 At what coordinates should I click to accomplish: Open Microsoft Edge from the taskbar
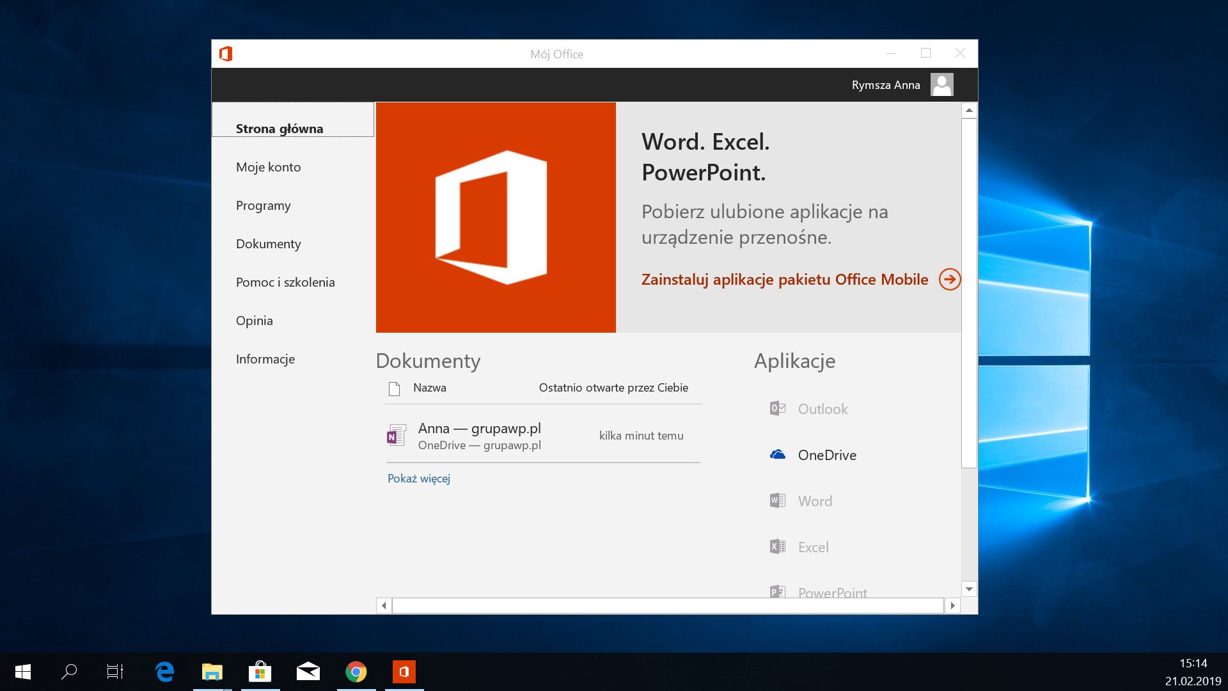(x=164, y=671)
